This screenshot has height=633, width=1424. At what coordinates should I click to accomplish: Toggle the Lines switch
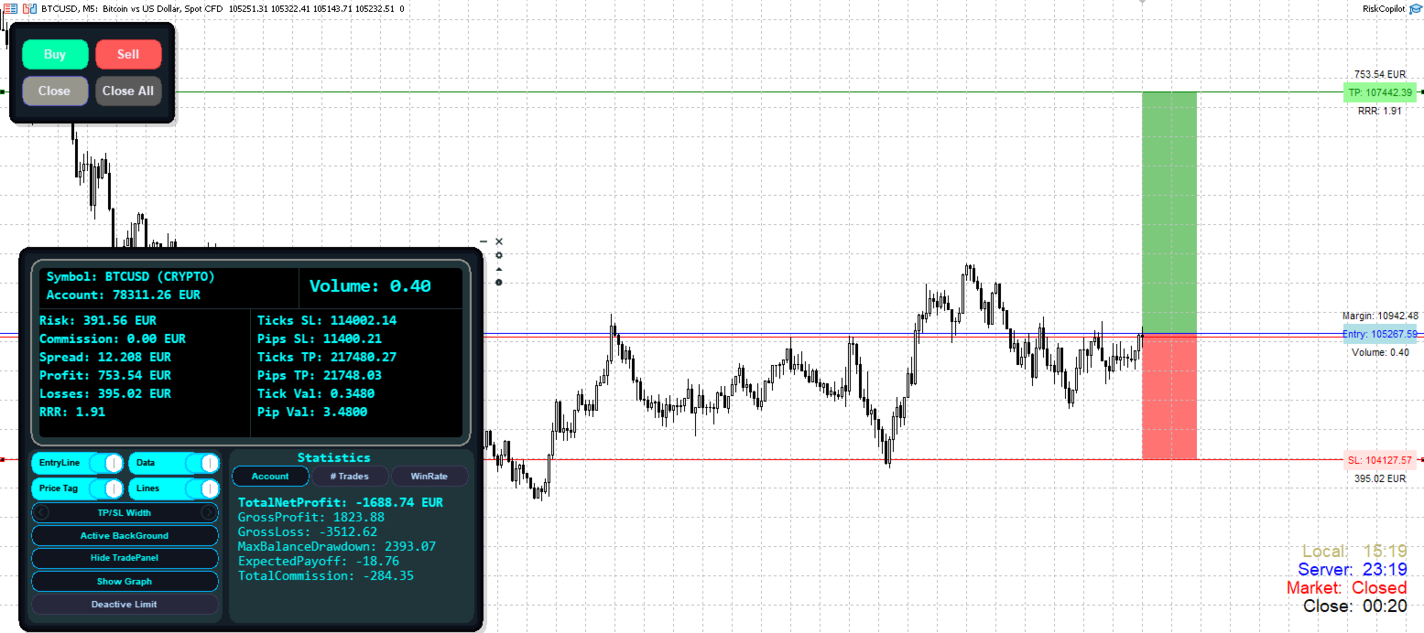pos(202,488)
